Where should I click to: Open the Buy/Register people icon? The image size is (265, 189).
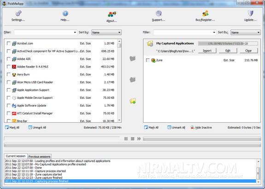[x=205, y=13]
